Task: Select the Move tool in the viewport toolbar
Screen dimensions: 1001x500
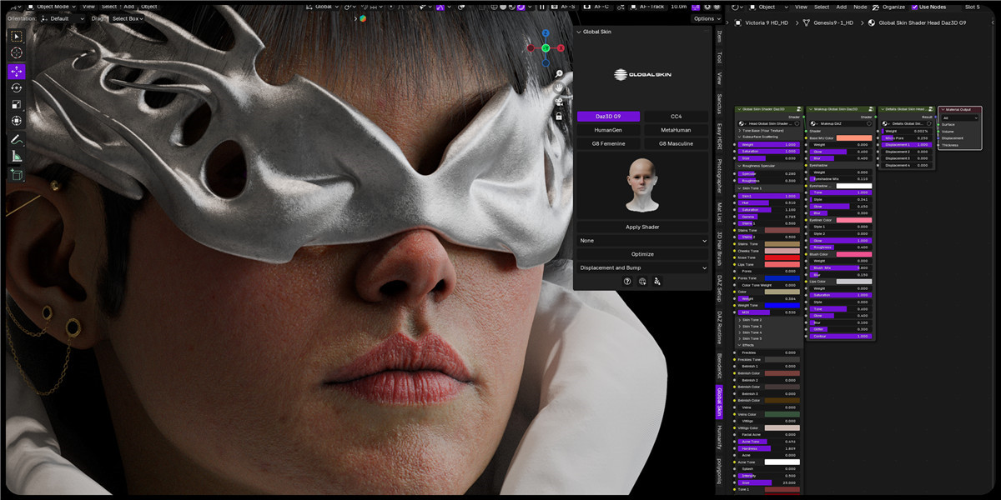Action: (17, 72)
